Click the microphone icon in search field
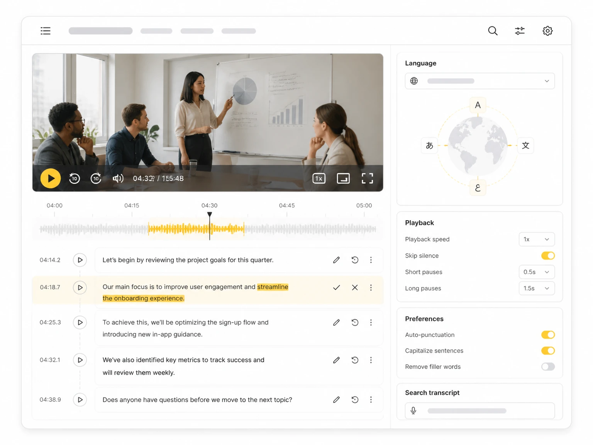The image size is (593, 445). pos(413,411)
